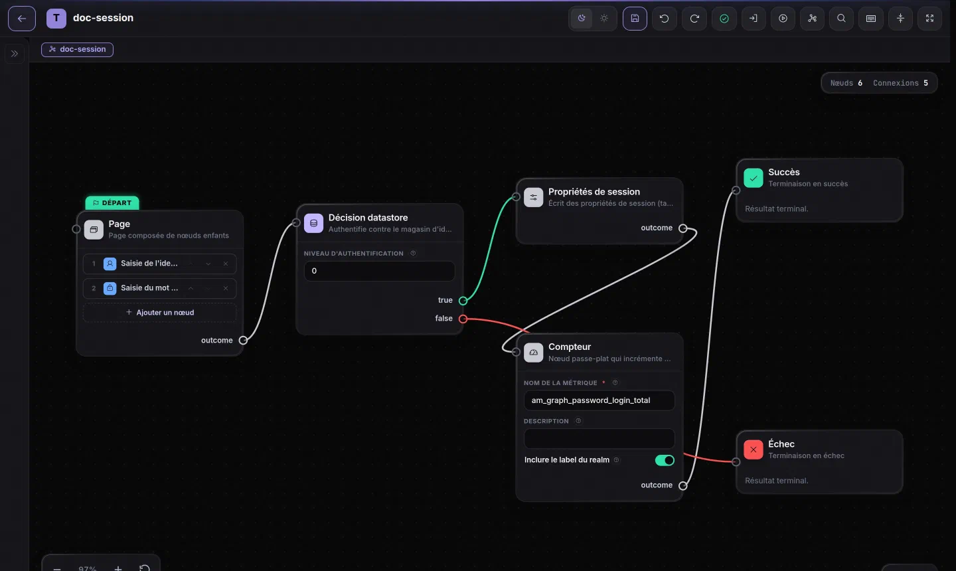Reset the zoom with the circular arrow

[145, 568]
